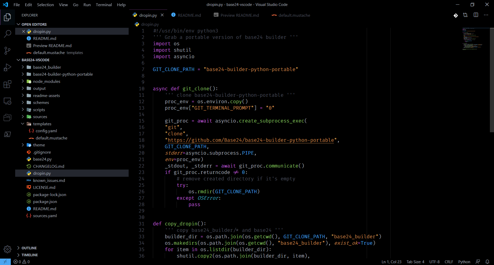Change UTF-8 file encoding
Viewport: 494px width, 265px height.
435,262
